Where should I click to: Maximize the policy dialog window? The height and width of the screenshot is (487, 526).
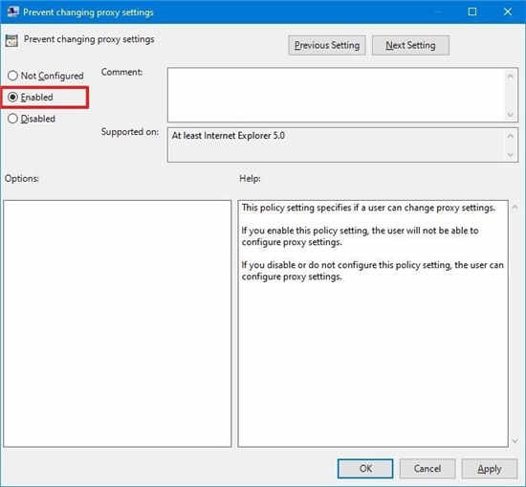472,11
